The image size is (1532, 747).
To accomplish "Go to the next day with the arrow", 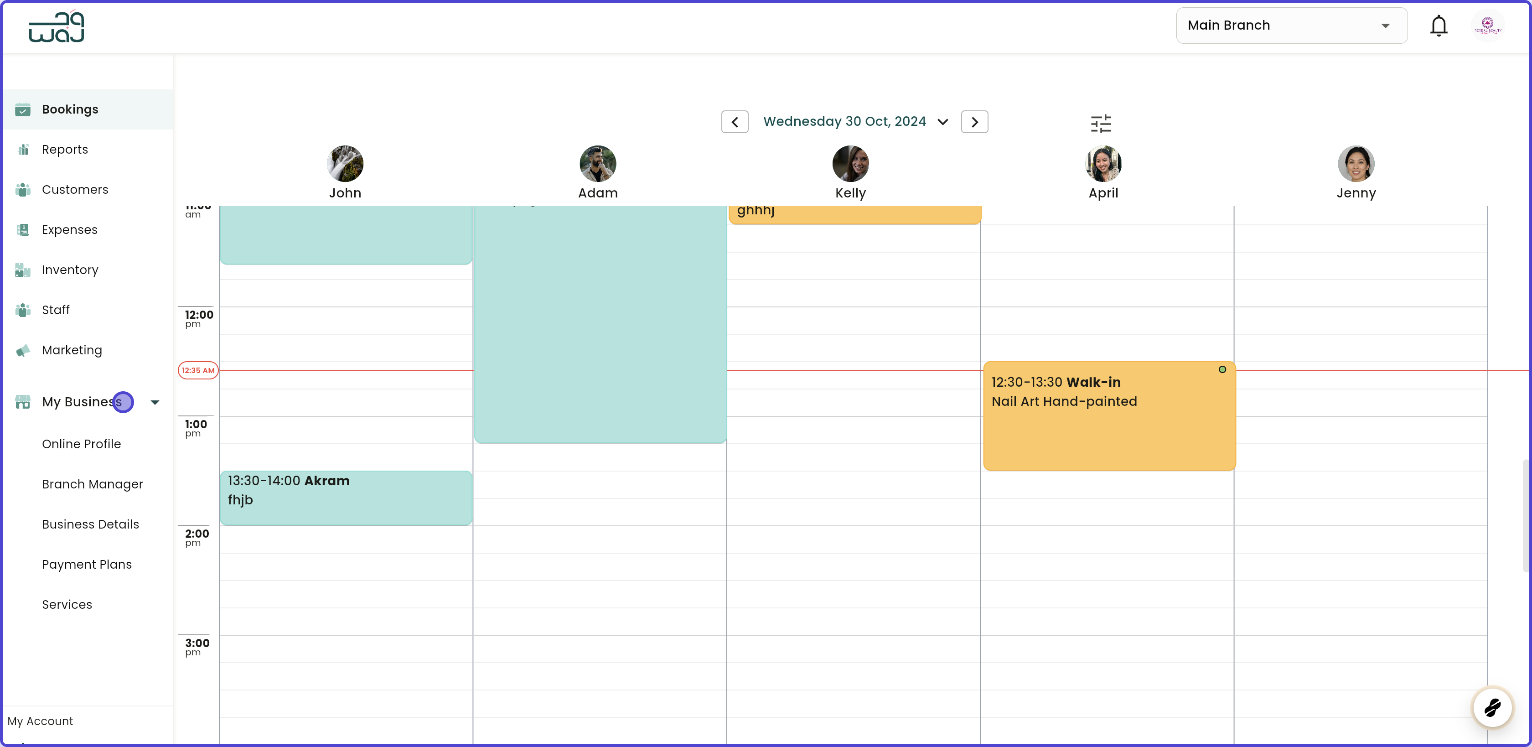I will click(974, 121).
